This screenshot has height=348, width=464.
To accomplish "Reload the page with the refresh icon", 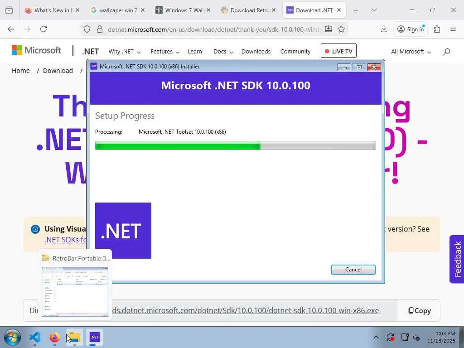I will [43, 29].
